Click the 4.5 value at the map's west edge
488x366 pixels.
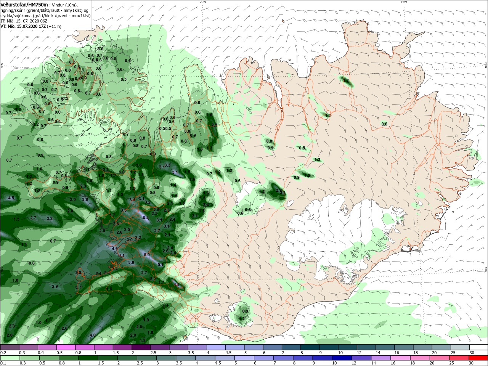tap(11, 198)
